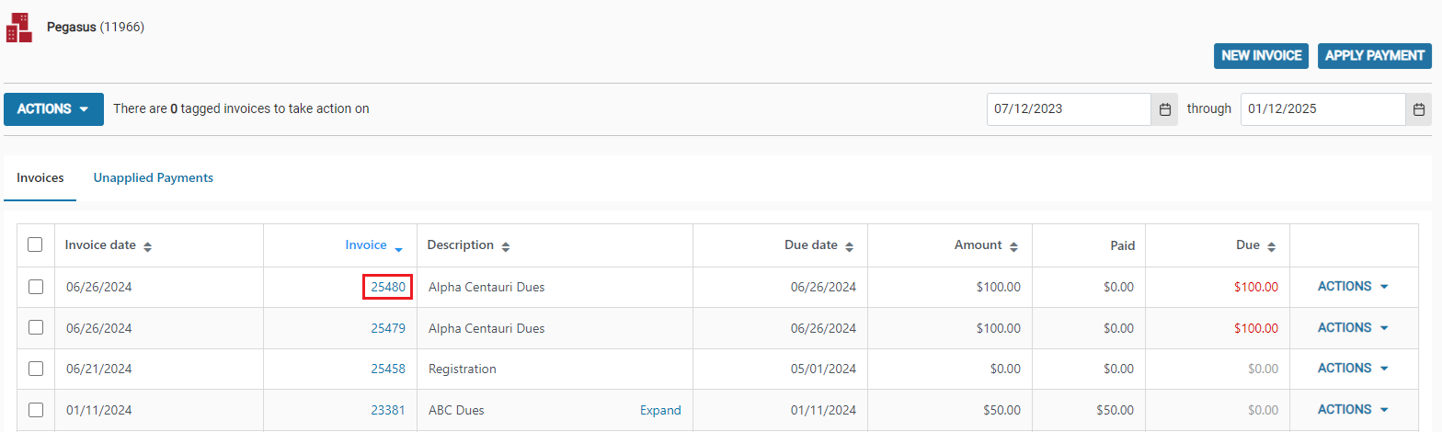Tick the select-all invoices header checkbox
The height and width of the screenshot is (432, 1442).
35,244
